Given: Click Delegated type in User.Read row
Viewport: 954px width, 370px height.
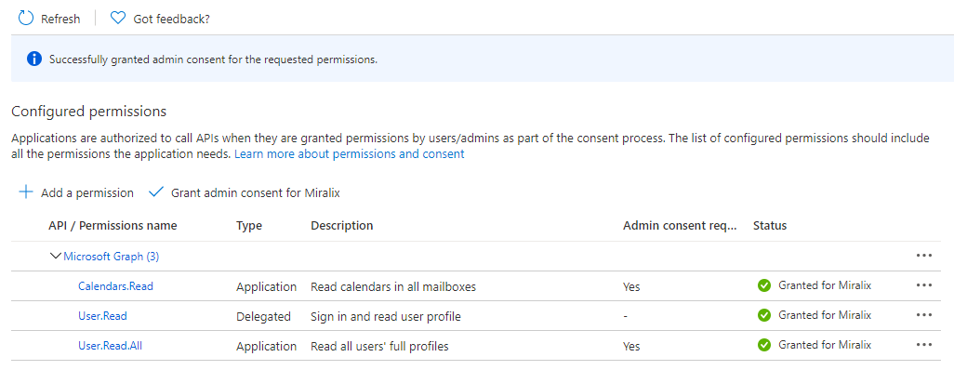Looking at the screenshot, I should point(263,316).
